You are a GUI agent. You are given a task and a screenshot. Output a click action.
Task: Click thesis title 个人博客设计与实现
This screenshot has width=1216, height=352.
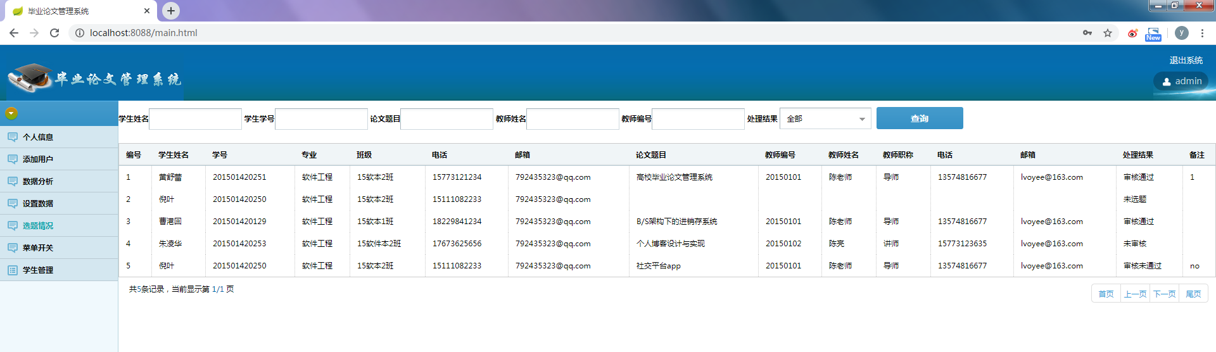pos(670,244)
